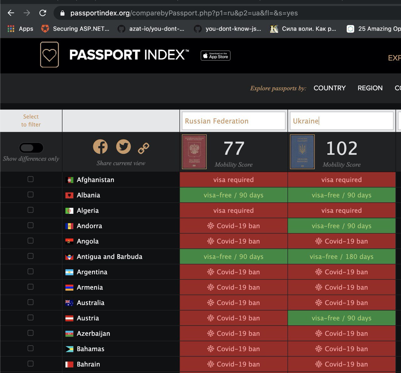Copy link with the chain icon
The image size is (401, 373).
tap(143, 148)
